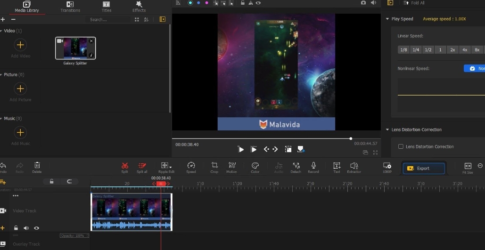485x250 pixels.
Task: Start voice Record with the microphone icon
Action: coord(313,168)
